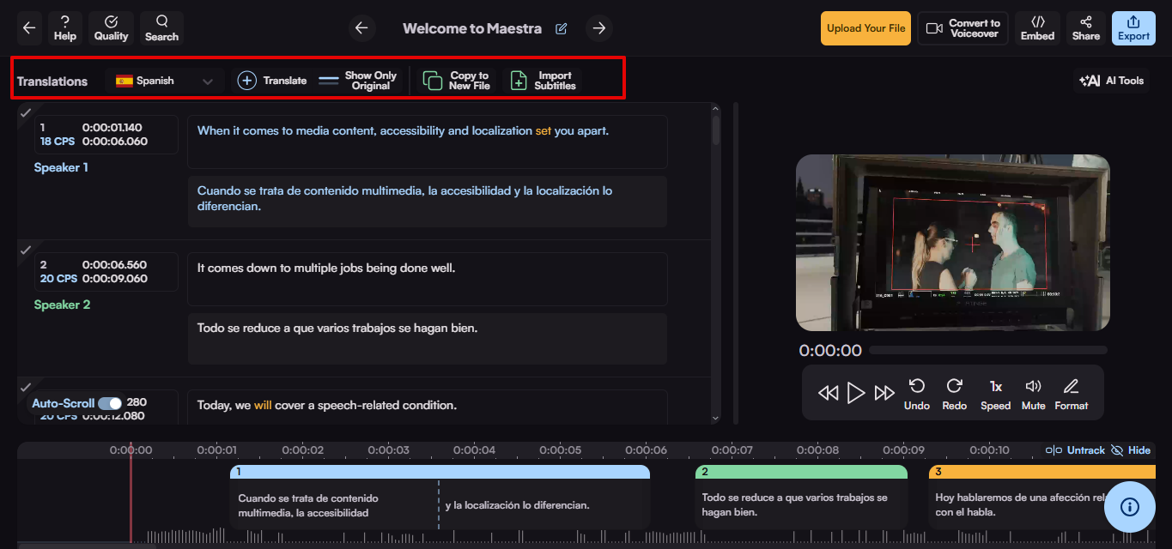Open the Embed options

(1037, 28)
